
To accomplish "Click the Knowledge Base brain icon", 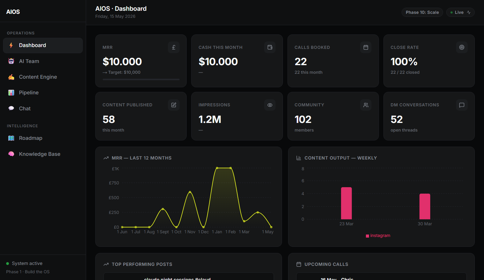I will (x=11, y=154).
